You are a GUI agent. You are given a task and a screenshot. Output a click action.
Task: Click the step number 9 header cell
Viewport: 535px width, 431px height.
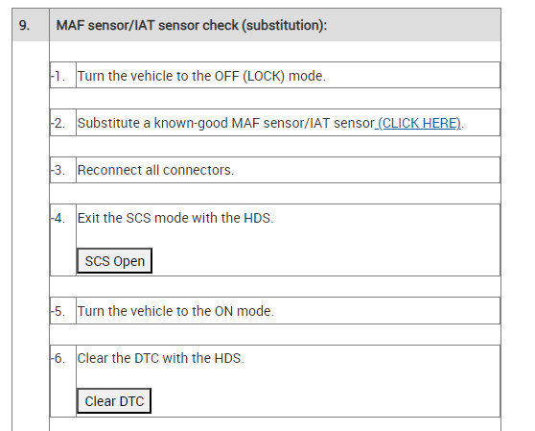point(31,25)
